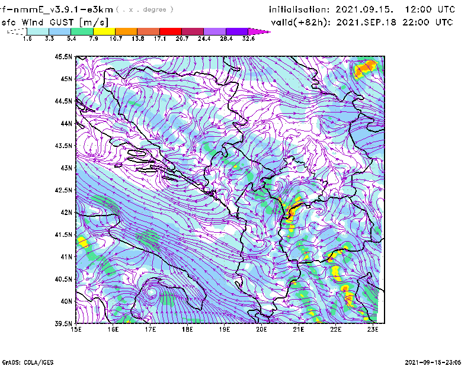
Task: Click the red 17.1–20.7 legend swatch
Action: coord(171,31)
